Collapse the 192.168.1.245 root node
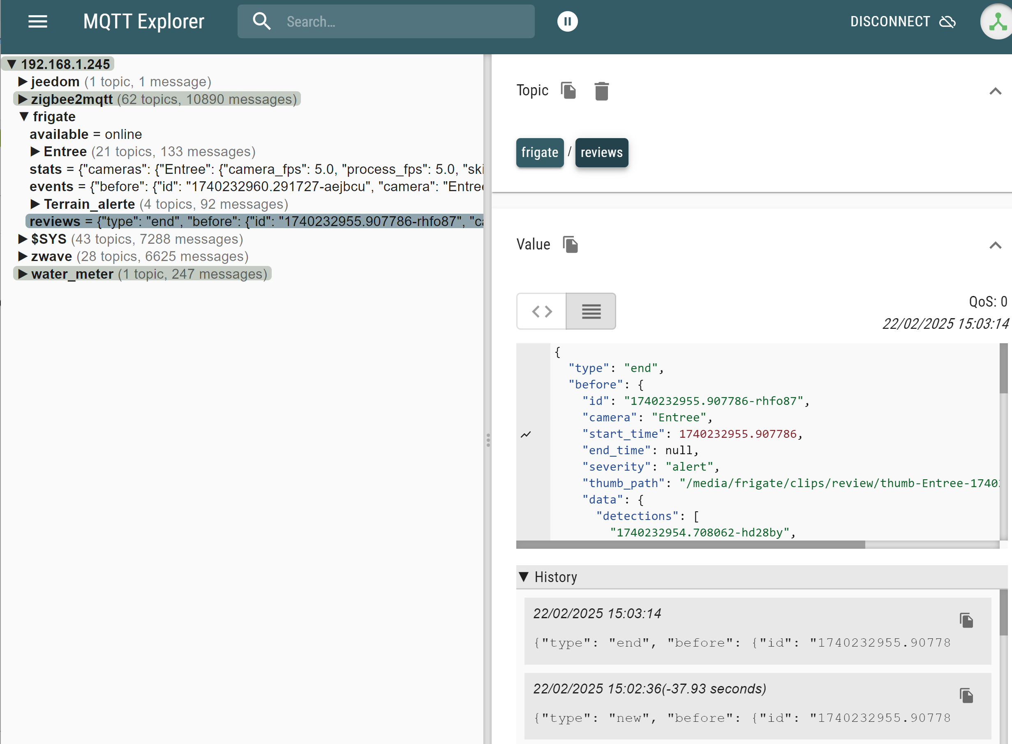The height and width of the screenshot is (744, 1012). tap(12, 65)
